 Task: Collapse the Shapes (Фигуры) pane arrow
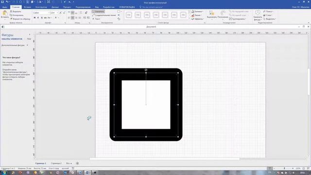click(x=30, y=35)
